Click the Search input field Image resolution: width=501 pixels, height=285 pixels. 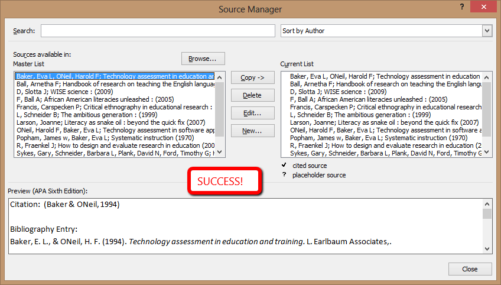tap(158, 31)
